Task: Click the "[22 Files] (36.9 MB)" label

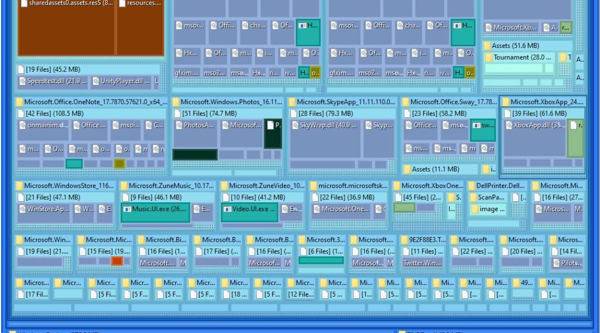Action: tap(347, 198)
